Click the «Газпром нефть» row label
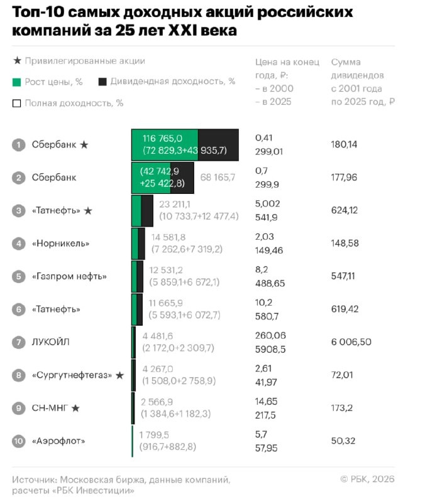This screenshot has height=502, width=435. pyautogui.click(x=69, y=276)
